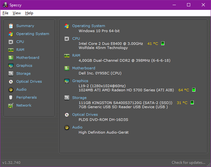This screenshot has height=167, width=211.
Task: Click the CPU chip icon in sidebar
Action: 11,42
